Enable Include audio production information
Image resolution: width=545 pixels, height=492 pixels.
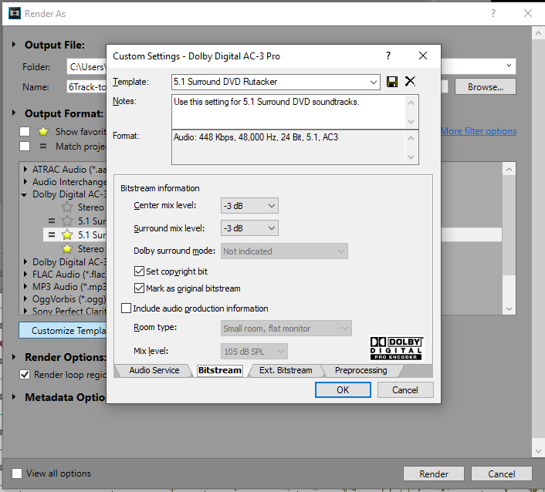126,308
